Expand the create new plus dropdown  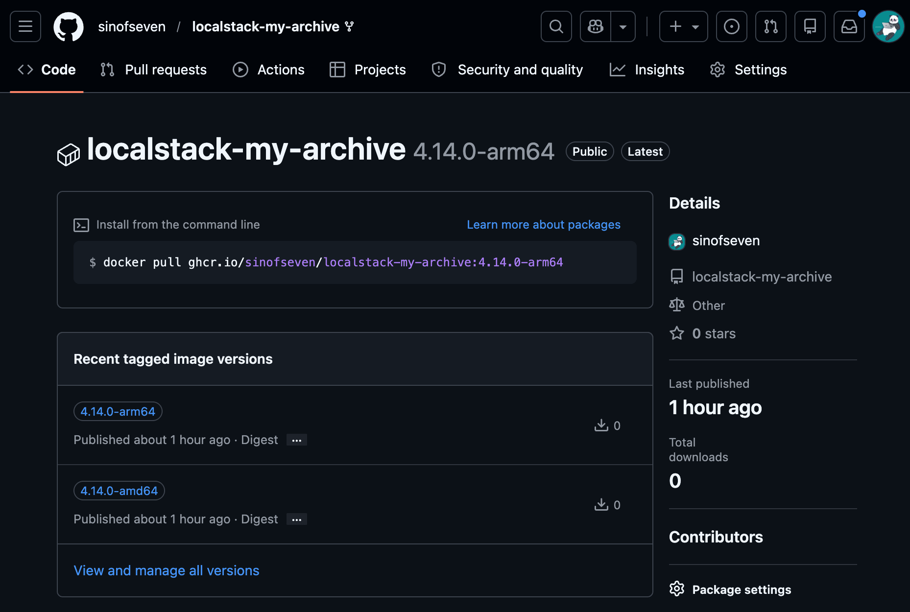point(683,26)
